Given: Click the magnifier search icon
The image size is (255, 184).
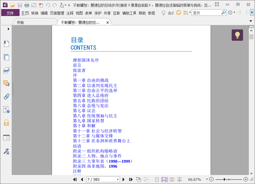Looking at the screenshot, I should point(223,12).
